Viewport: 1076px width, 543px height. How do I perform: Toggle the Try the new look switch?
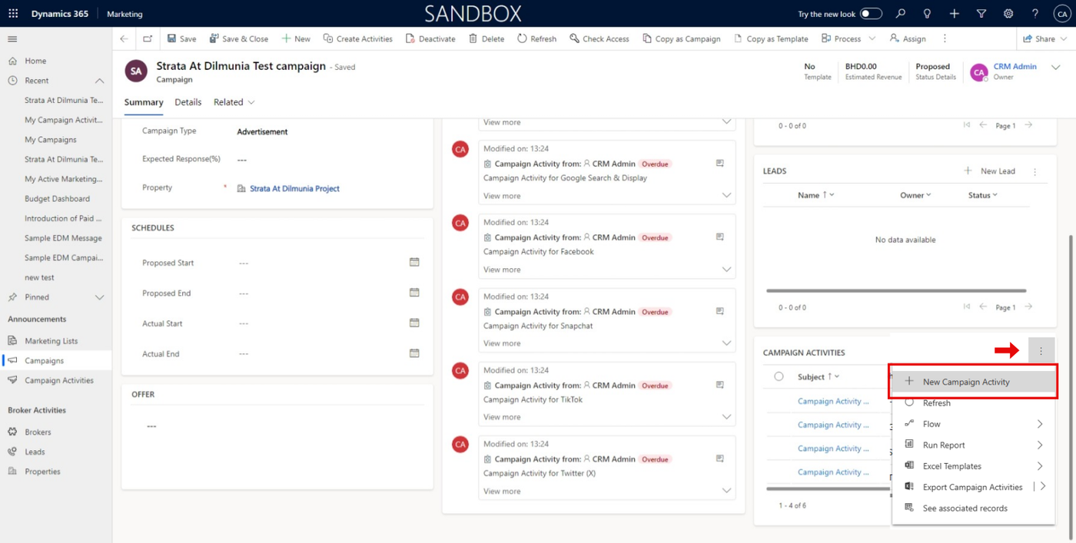(x=870, y=14)
